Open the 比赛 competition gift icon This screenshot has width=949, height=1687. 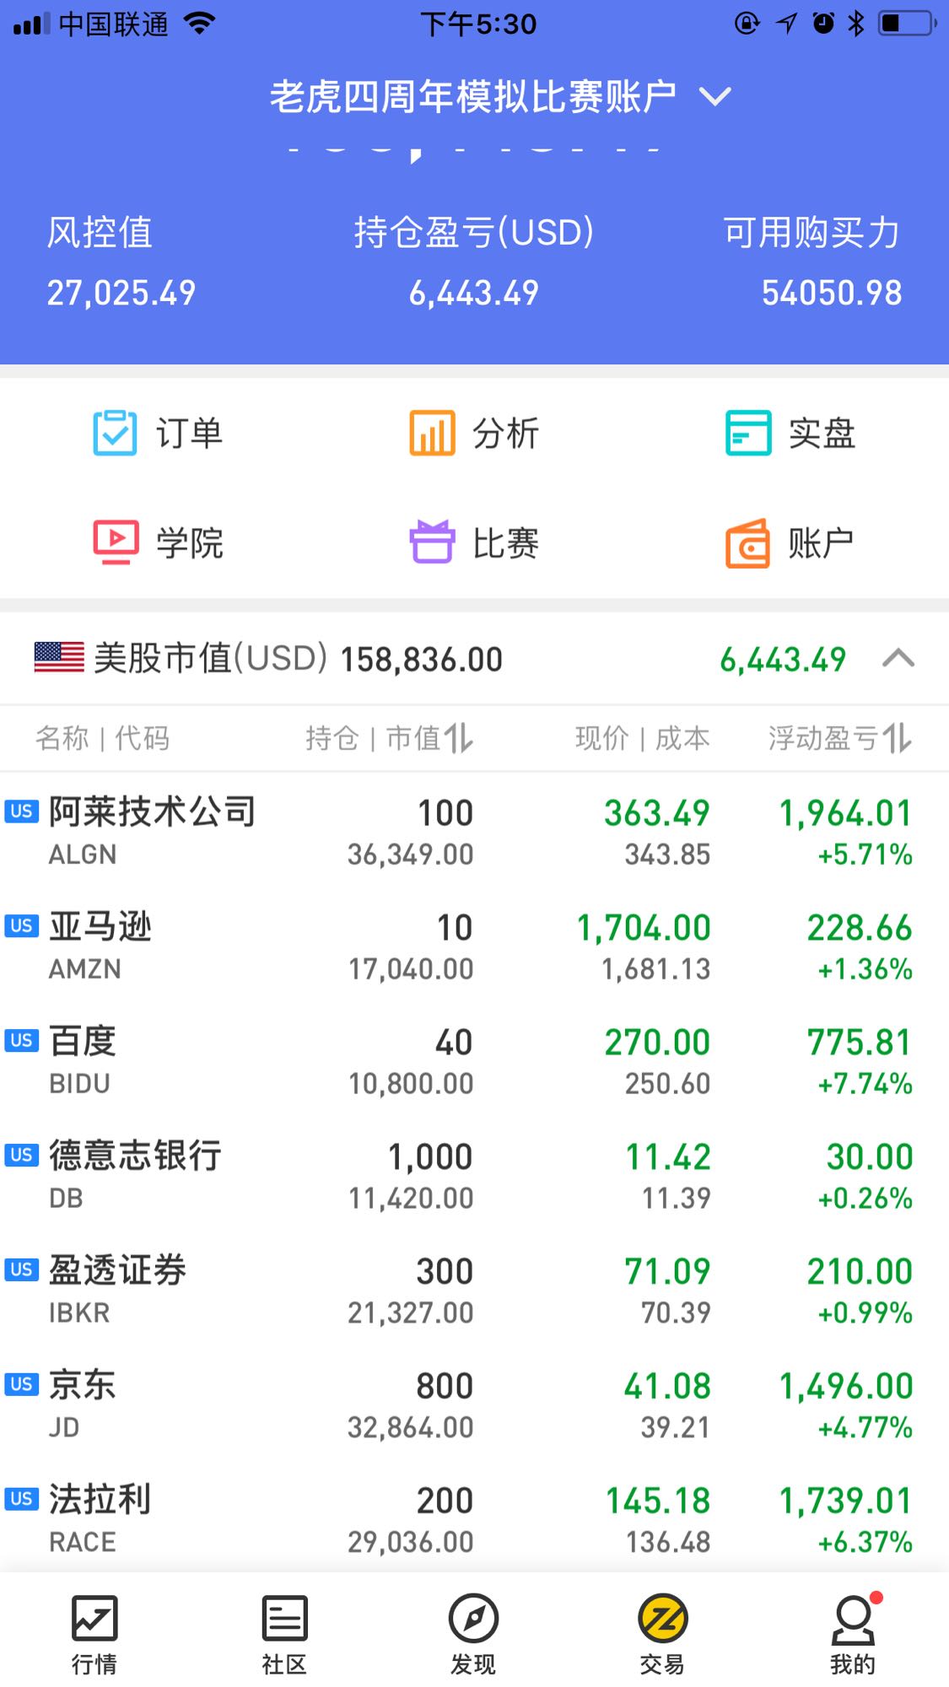[x=432, y=542]
